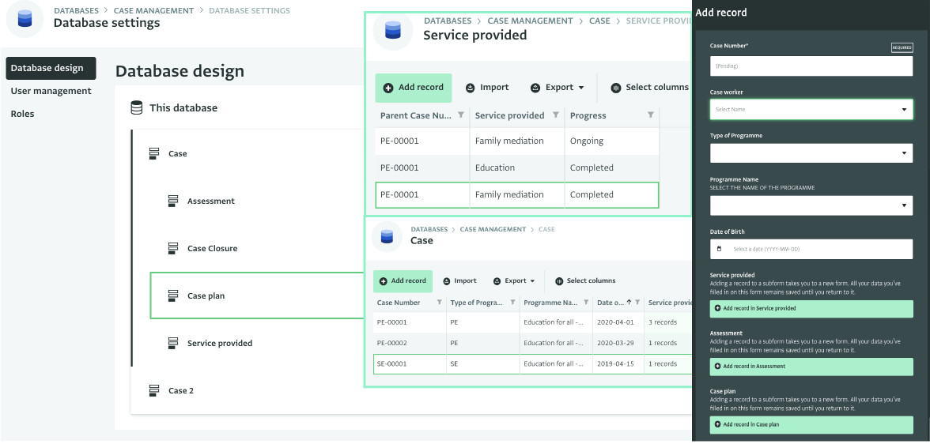Select Case 2 form in database tree
Screen dimensions: 930x444
pyautogui.click(x=181, y=390)
